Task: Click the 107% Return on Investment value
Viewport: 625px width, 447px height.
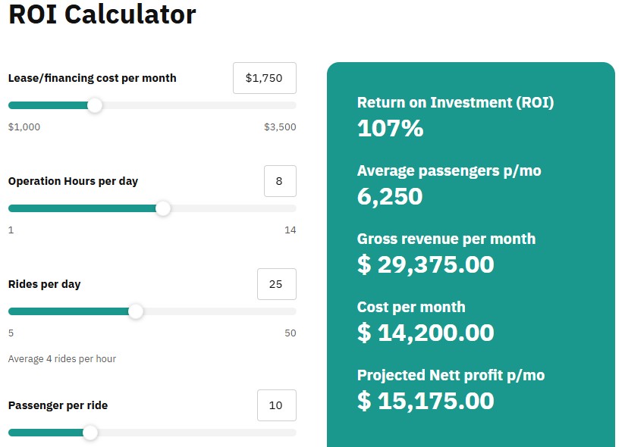Action: tap(390, 128)
